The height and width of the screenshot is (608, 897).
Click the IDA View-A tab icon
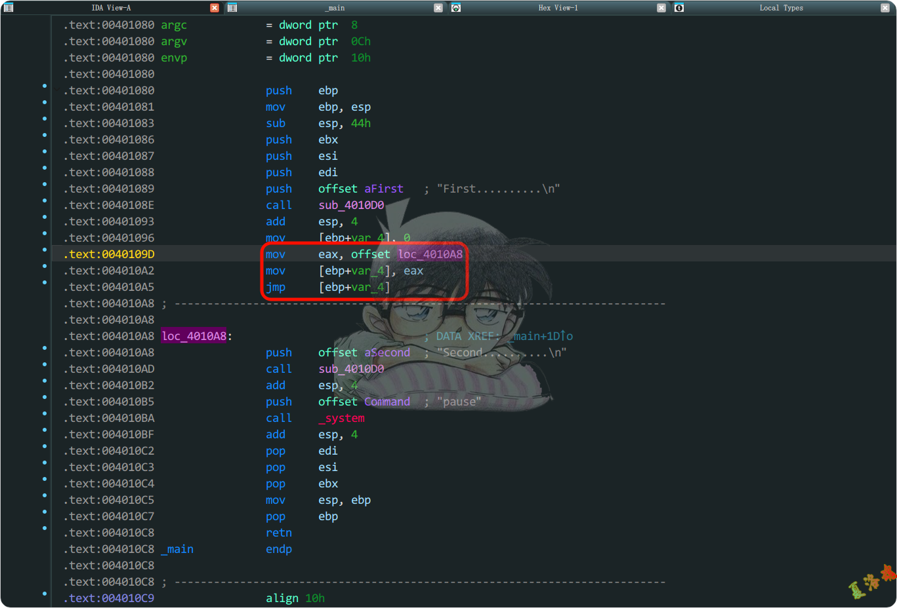[9, 8]
